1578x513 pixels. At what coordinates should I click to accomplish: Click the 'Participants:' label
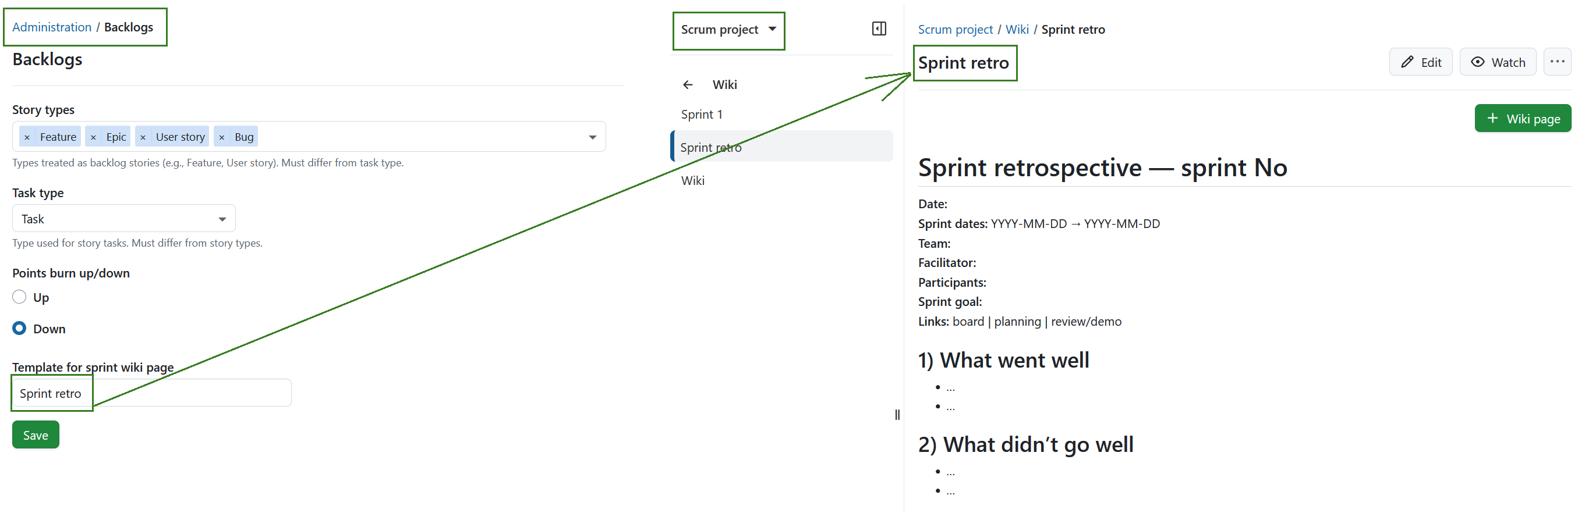(x=952, y=283)
